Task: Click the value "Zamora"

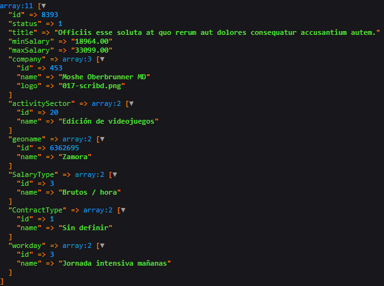Action: click(x=75, y=157)
